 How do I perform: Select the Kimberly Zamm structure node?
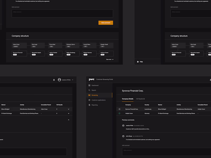click(72, 45)
